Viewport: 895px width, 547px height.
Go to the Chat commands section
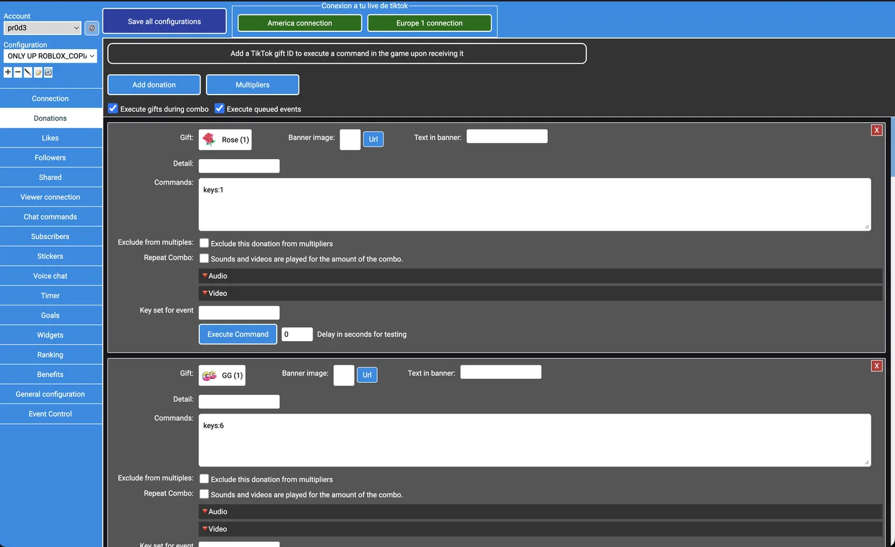click(x=50, y=217)
